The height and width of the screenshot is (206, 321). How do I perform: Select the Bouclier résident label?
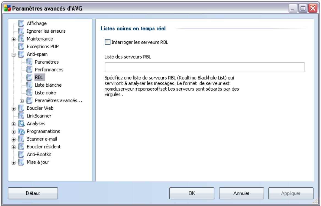44,146
